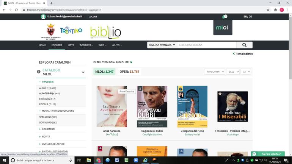Click the Cerca una risorsa search field
Image resolution: width=292 pixels, height=164 pixels.
[x=207, y=45]
